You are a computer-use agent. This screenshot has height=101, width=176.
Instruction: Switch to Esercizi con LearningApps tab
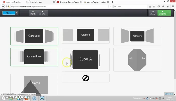(x=69, y=2)
